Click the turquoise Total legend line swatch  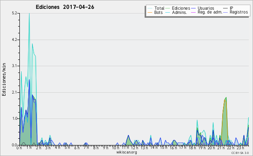150,8
